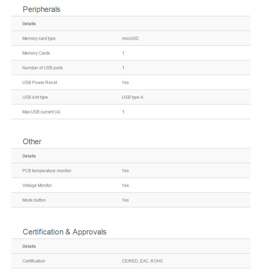Click the Details header under Peripherals
The width and height of the screenshot is (262, 273).
[x=29, y=24]
